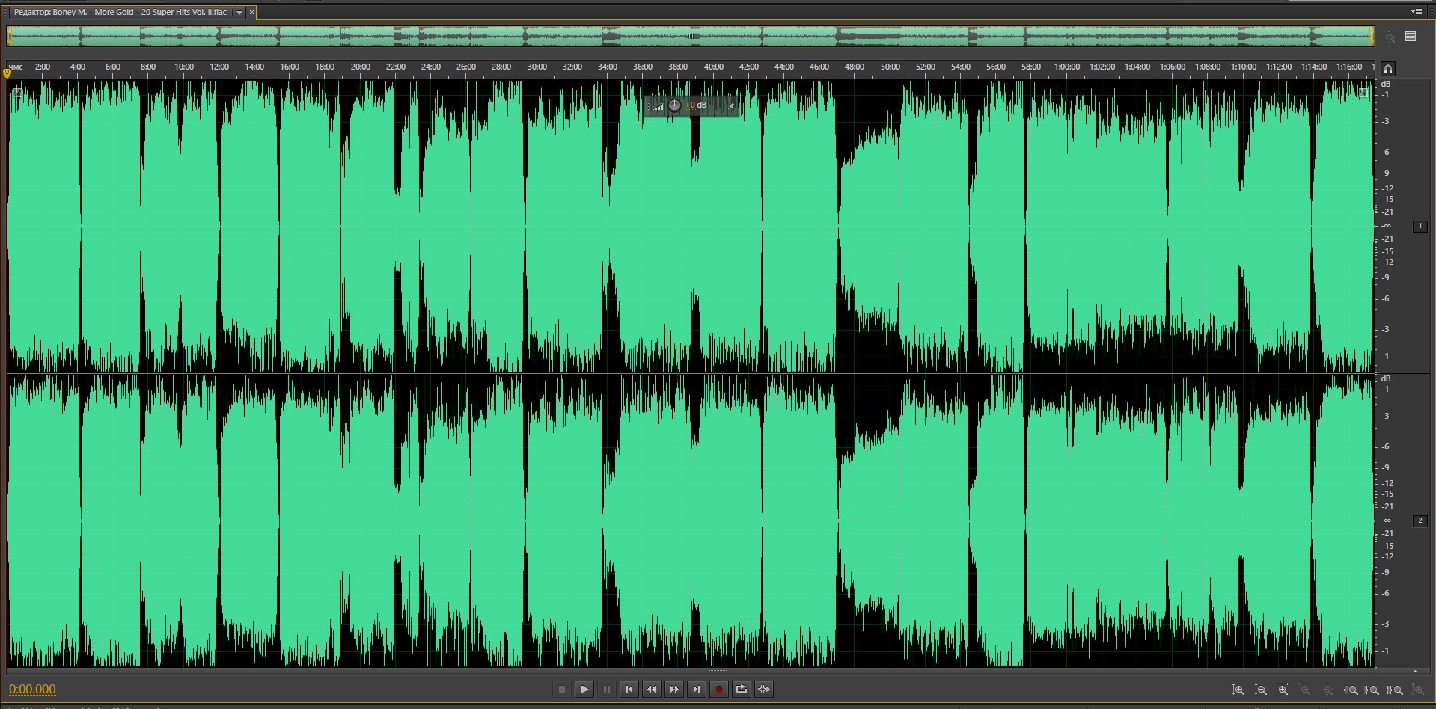Toggle skip selection button in transport
The height and width of the screenshot is (709, 1436).
click(763, 689)
